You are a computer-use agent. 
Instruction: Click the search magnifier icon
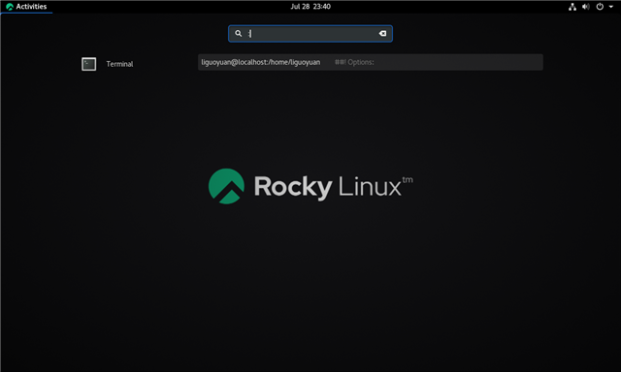pyautogui.click(x=239, y=33)
